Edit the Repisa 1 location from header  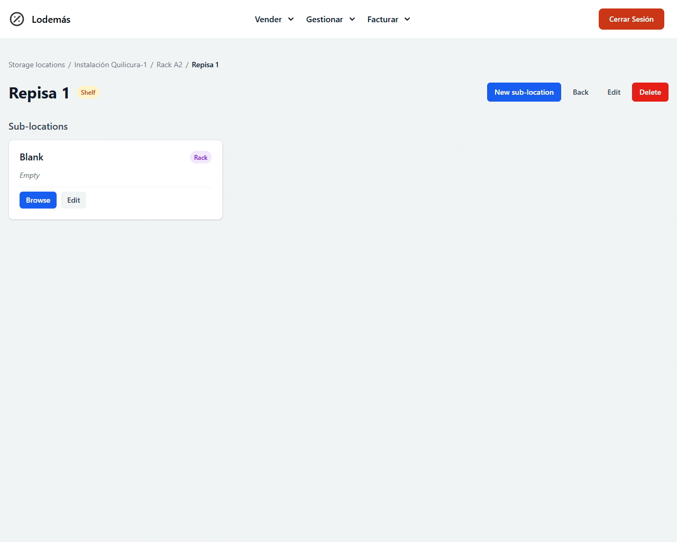coord(614,92)
